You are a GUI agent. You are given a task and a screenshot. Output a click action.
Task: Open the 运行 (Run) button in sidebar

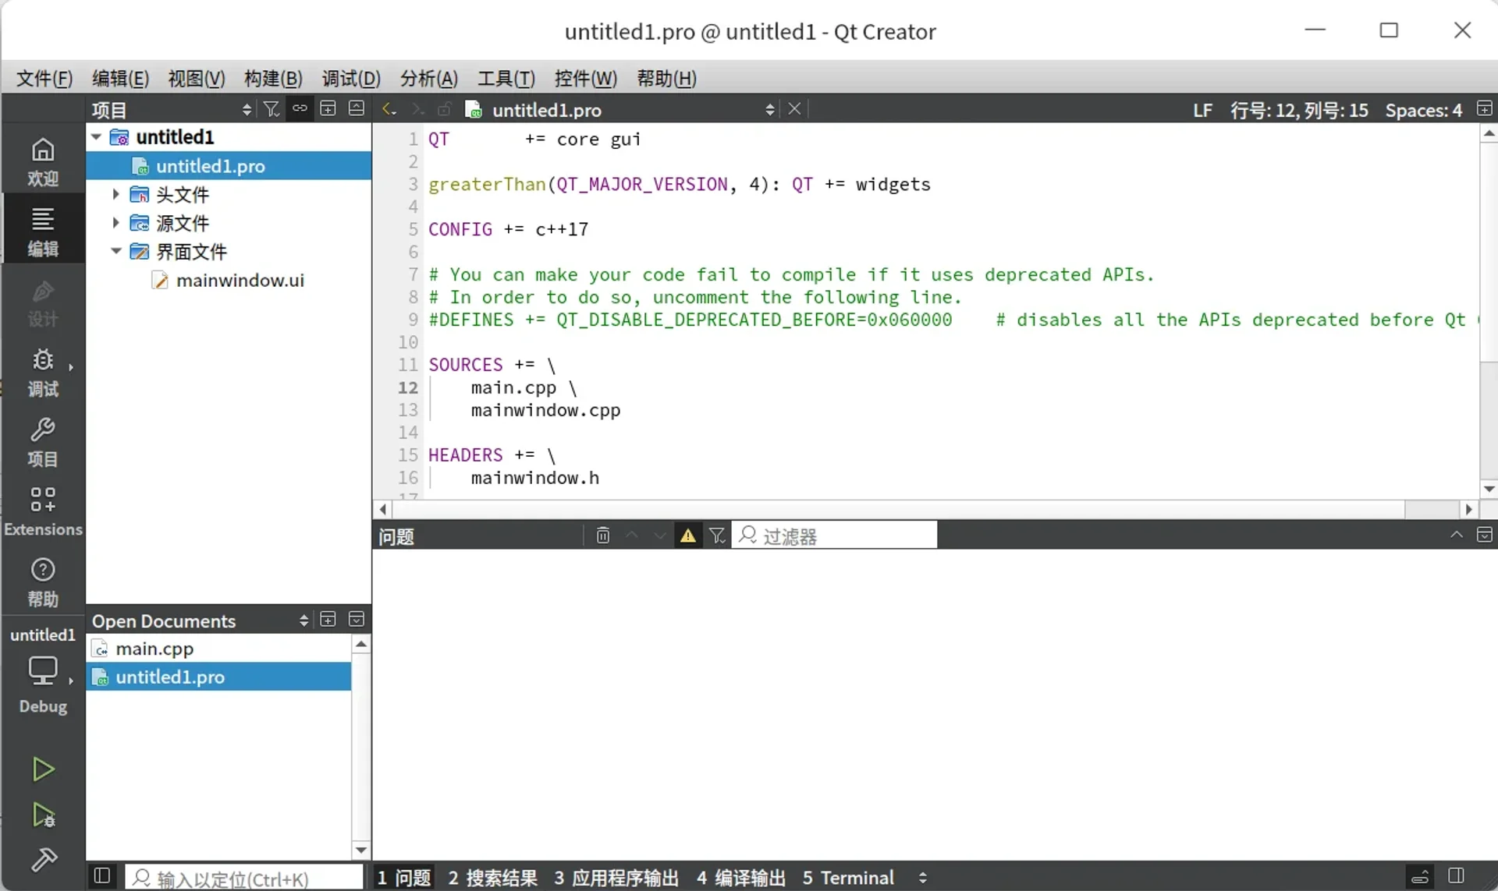click(44, 769)
